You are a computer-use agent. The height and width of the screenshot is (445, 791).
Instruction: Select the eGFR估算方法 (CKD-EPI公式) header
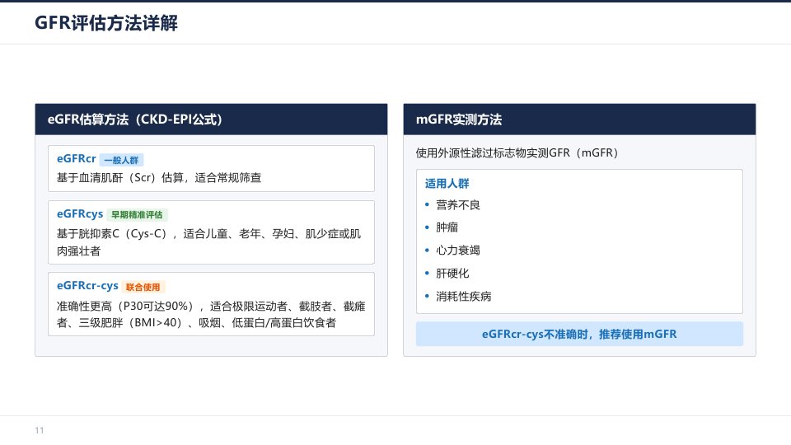[x=212, y=119]
